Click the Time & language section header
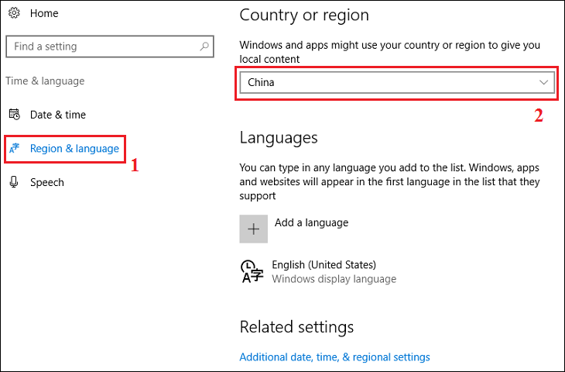Image resolution: width=565 pixels, height=372 pixels. tap(45, 81)
